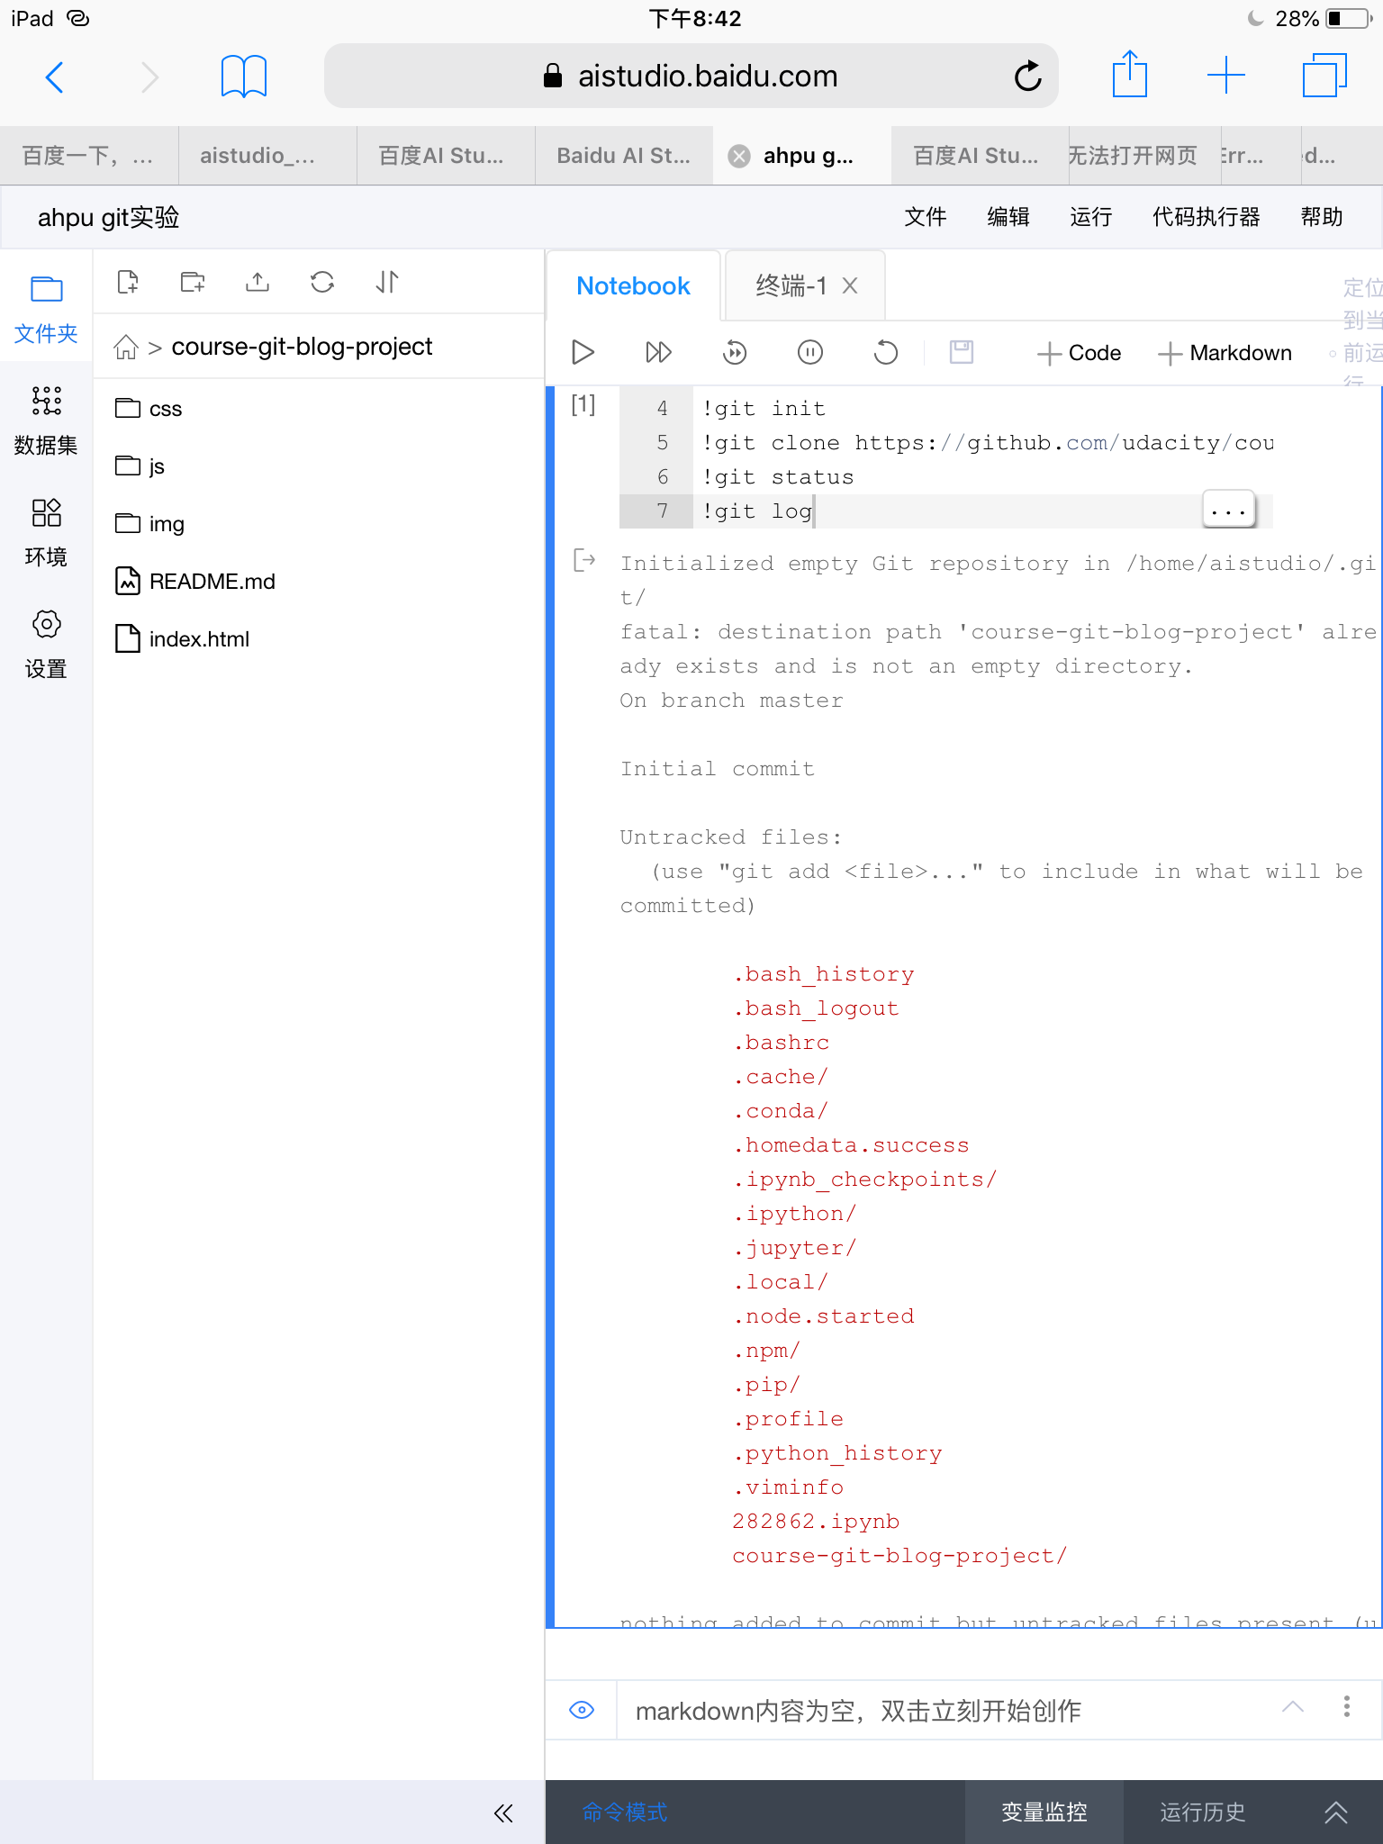Create a new file in file browser
This screenshot has height=1844, width=1383.
pos(128,282)
